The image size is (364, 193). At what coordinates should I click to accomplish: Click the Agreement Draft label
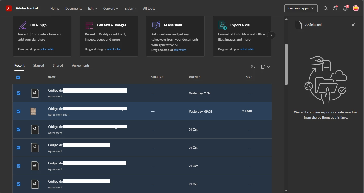pos(59,115)
